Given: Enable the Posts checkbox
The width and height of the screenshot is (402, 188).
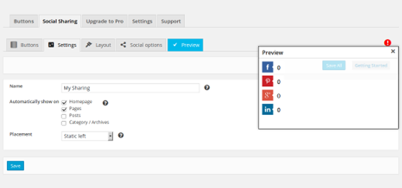Looking at the screenshot, I should [x=64, y=116].
